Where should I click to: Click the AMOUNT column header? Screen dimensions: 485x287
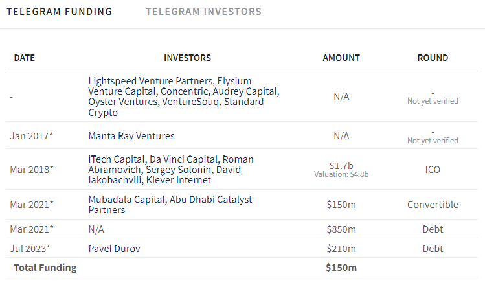341,58
